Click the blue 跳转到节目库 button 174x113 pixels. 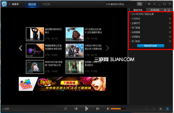(x=151, y=46)
